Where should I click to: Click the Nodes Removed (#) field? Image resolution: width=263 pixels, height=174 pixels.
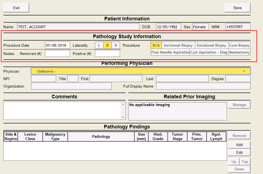tap(57, 54)
